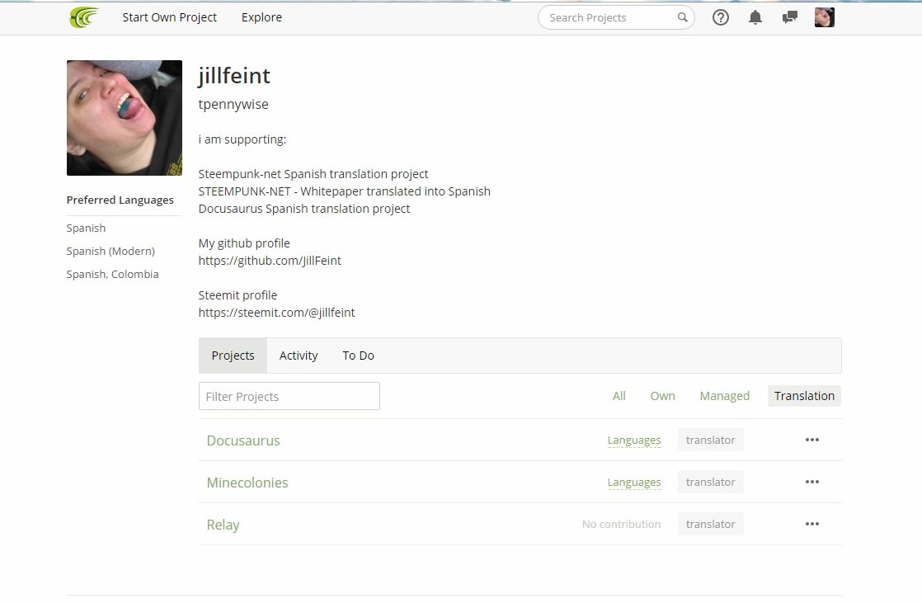The width and height of the screenshot is (922, 603).
Task: Click the Spanish (Modern) language entry
Action: (x=111, y=252)
